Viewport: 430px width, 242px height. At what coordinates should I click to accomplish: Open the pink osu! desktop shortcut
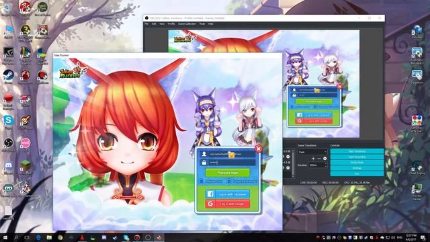pos(26,143)
